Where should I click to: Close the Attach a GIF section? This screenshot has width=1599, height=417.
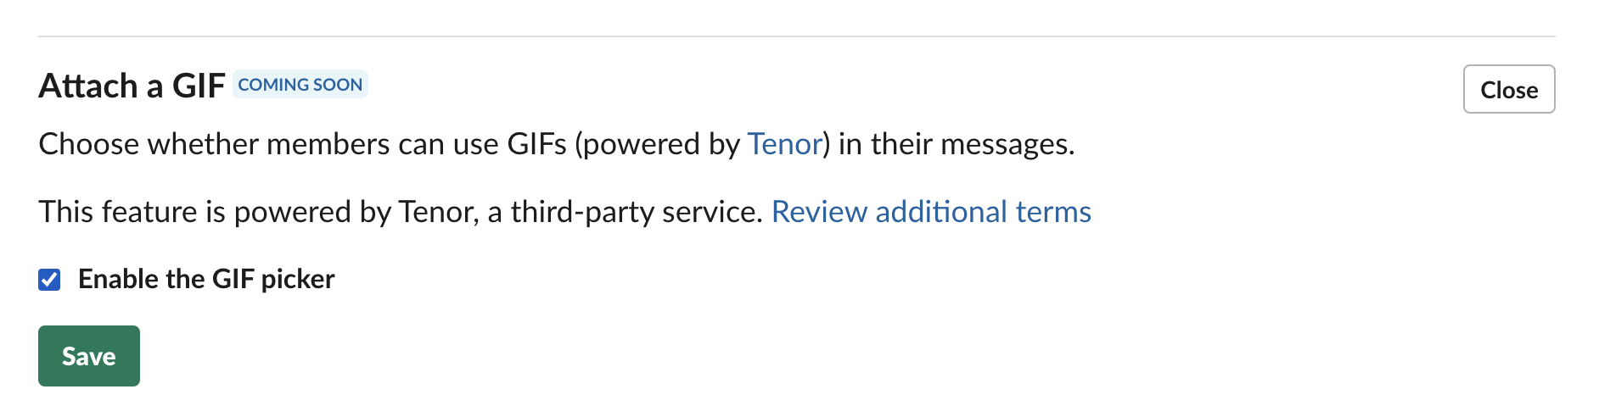1508,90
